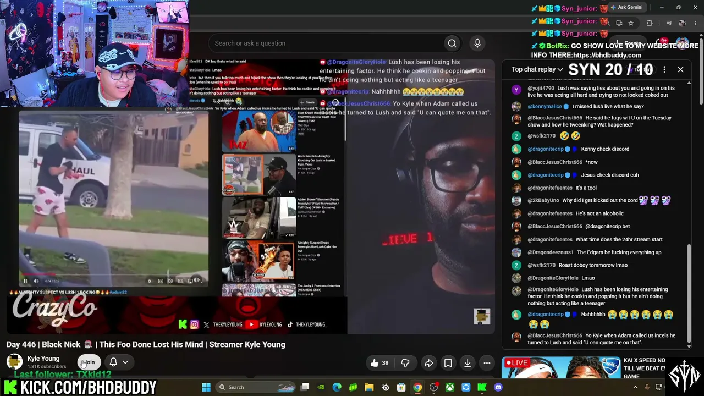The width and height of the screenshot is (704, 396).
Task: Open Kick app from the taskbar
Action: [x=482, y=387]
